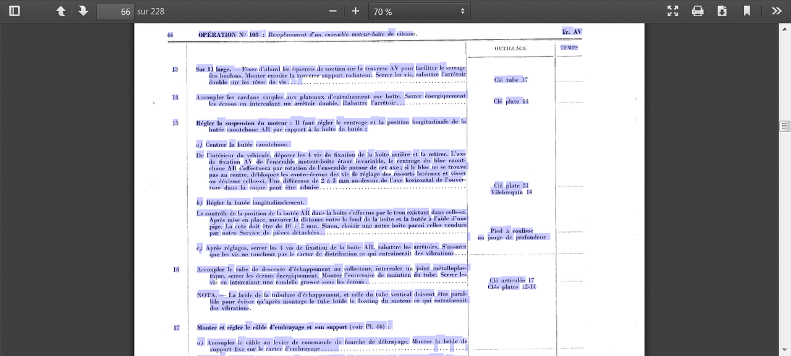791x356 pixels.
Task: Go to next page arrow
Action: [83, 11]
